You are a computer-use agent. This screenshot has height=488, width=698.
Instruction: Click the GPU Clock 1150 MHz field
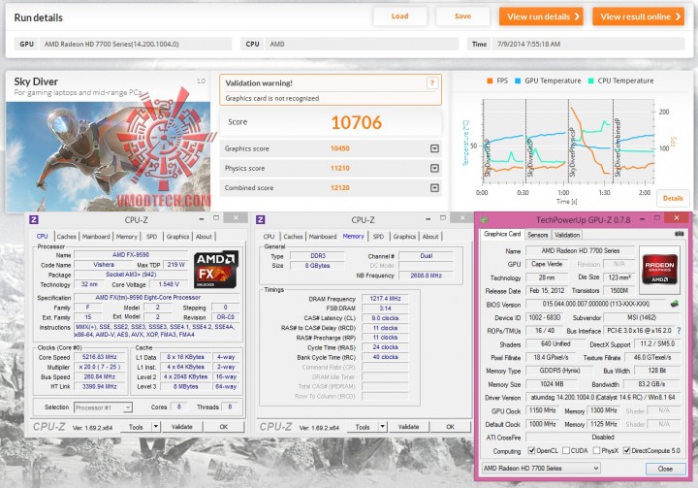(x=542, y=410)
